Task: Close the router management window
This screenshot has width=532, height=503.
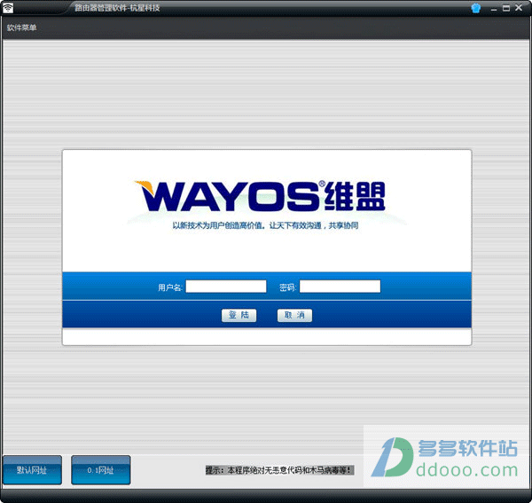Action: tap(519, 7)
